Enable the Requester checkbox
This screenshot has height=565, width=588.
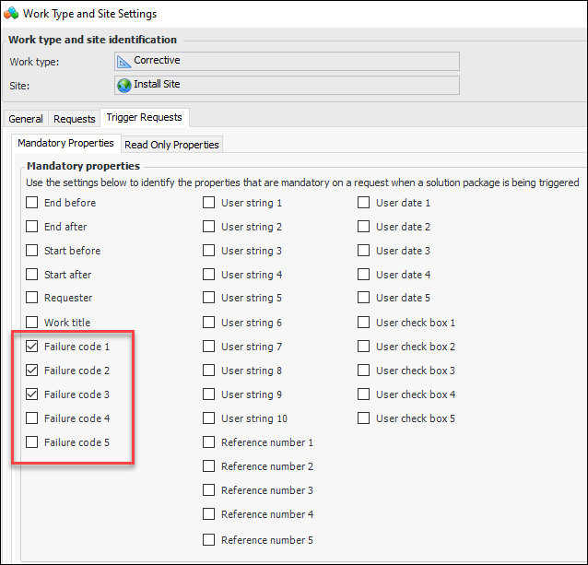[32, 299]
